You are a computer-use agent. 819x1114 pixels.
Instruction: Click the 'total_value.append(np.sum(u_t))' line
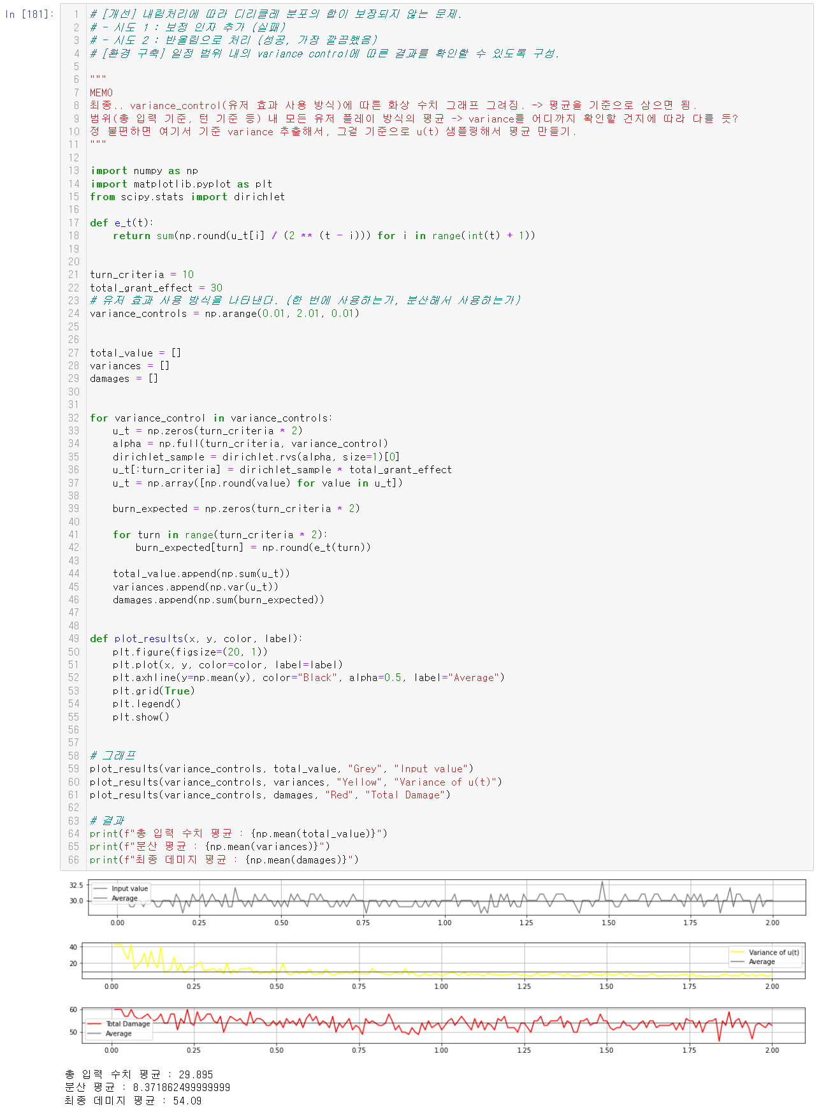click(201, 574)
